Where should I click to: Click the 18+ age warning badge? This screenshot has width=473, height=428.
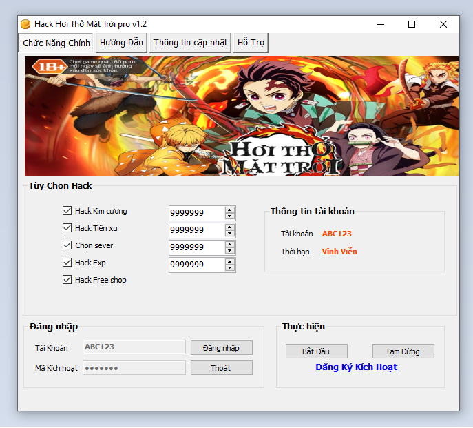pos(48,67)
